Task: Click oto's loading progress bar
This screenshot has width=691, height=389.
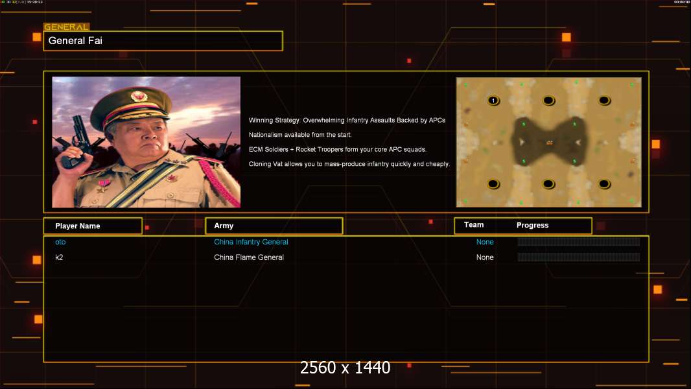Action: tap(579, 241)
